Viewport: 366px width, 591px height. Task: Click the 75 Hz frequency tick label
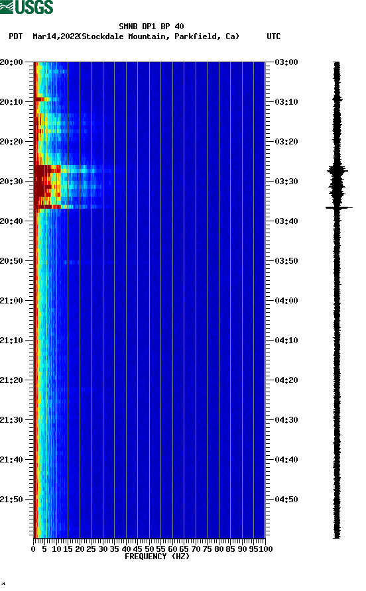pyautogui.click(x=207, y=549)
